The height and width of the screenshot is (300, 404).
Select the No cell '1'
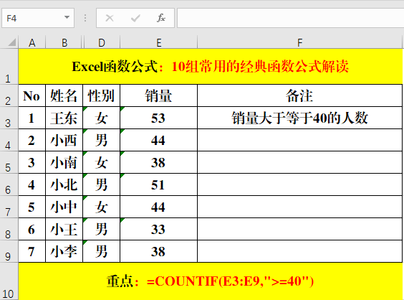[x=32, y=118]
